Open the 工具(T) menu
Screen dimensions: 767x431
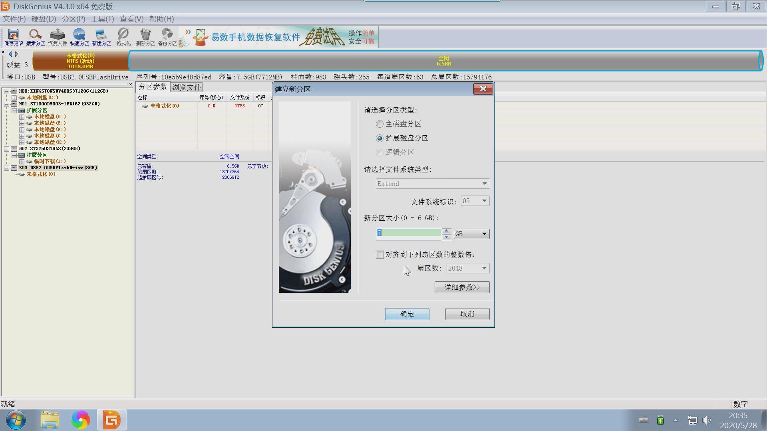coord(103,19)
